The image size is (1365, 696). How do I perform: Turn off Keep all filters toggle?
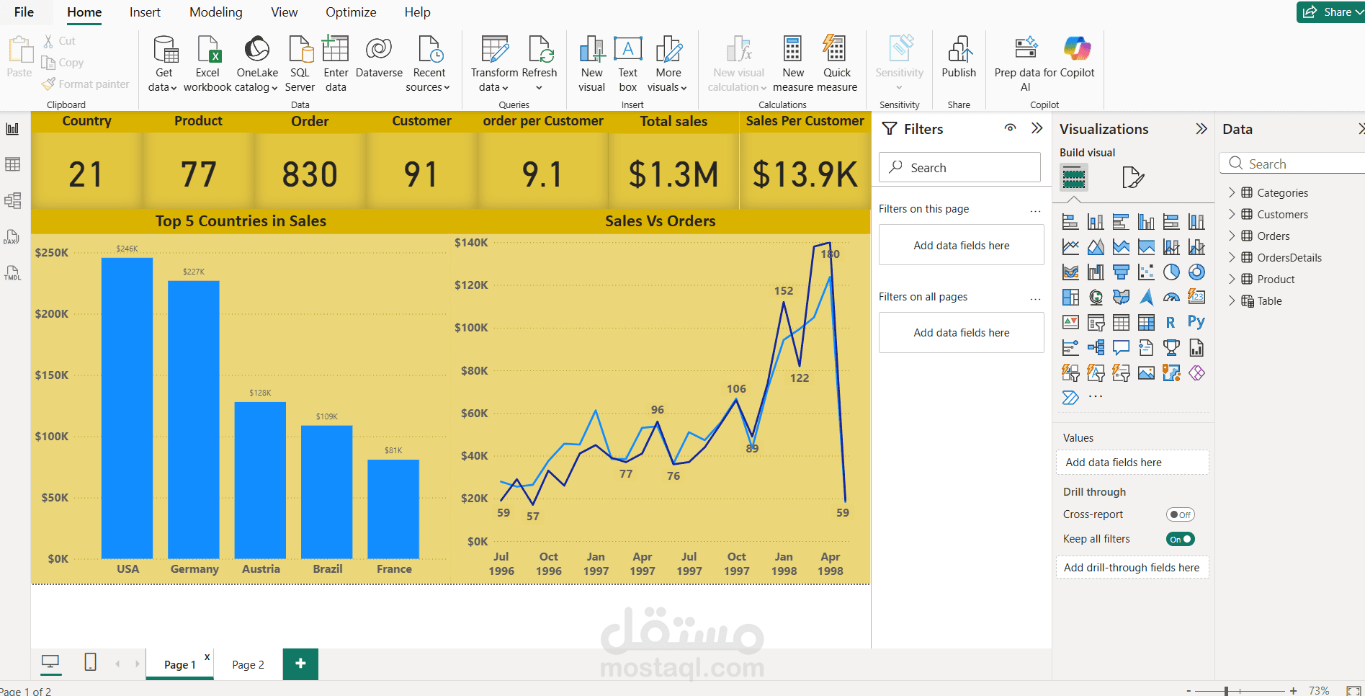point(1181,539)
